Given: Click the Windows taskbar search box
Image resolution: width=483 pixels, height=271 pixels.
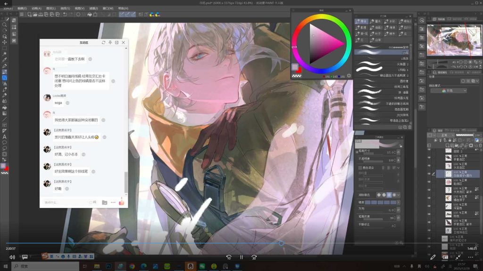Looking at the screenshot, I should (46, 266).
